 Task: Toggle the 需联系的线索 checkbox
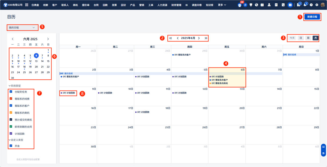coord(11,99)
